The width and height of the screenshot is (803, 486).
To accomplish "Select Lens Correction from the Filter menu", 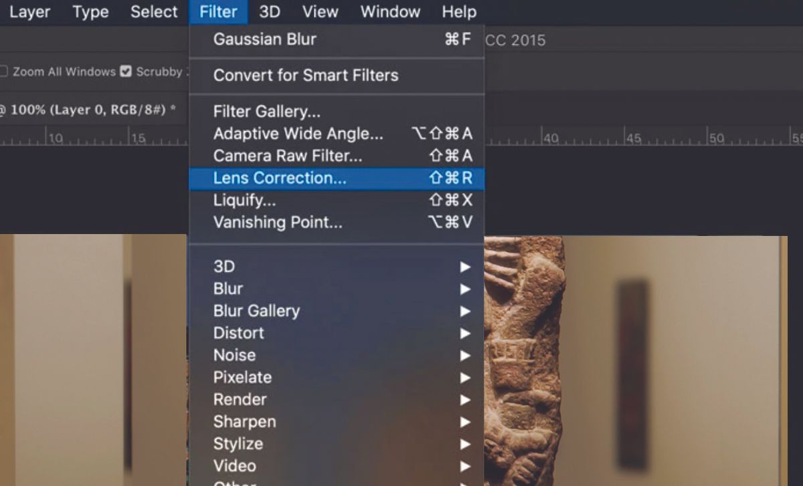I will 280,178.
